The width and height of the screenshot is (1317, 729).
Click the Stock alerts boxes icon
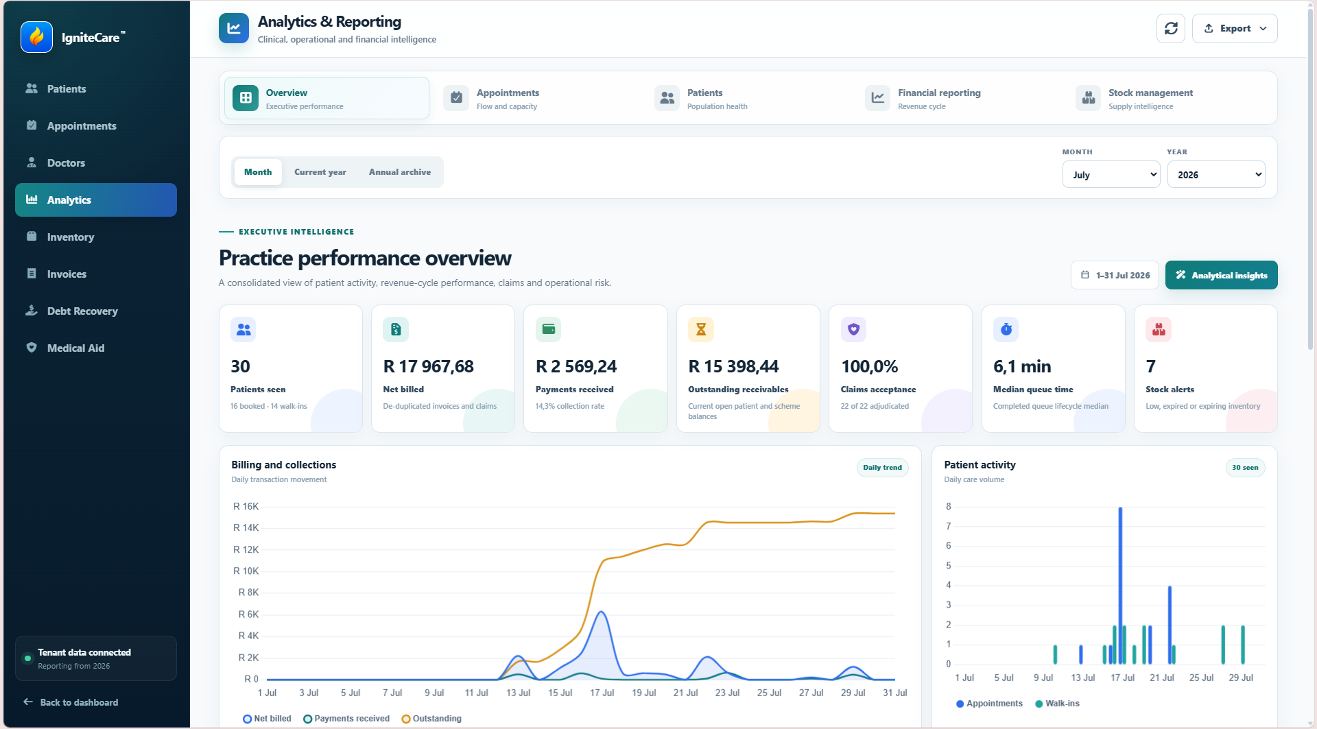tap(1159, 330)
